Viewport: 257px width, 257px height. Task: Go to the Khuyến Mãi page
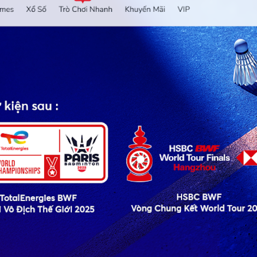pos(145,9)
